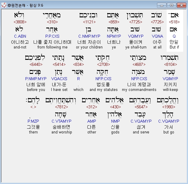Click the English gloss 'or your children'
Screen dimensions: 188x184
89,47
